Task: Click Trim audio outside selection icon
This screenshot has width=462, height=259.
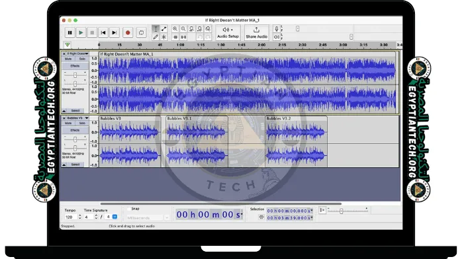Action: coord(175,37)
